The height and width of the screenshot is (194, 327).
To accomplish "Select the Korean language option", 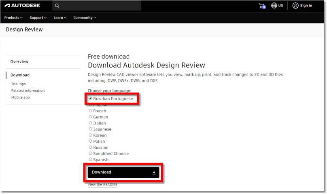I will point(98,135).
